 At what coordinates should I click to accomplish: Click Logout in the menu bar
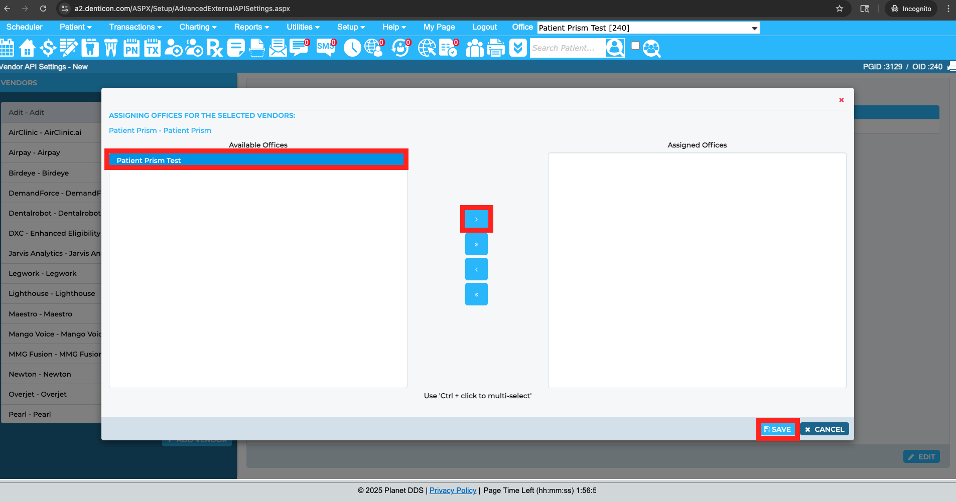pyautogui.click(x=484, y=27)
